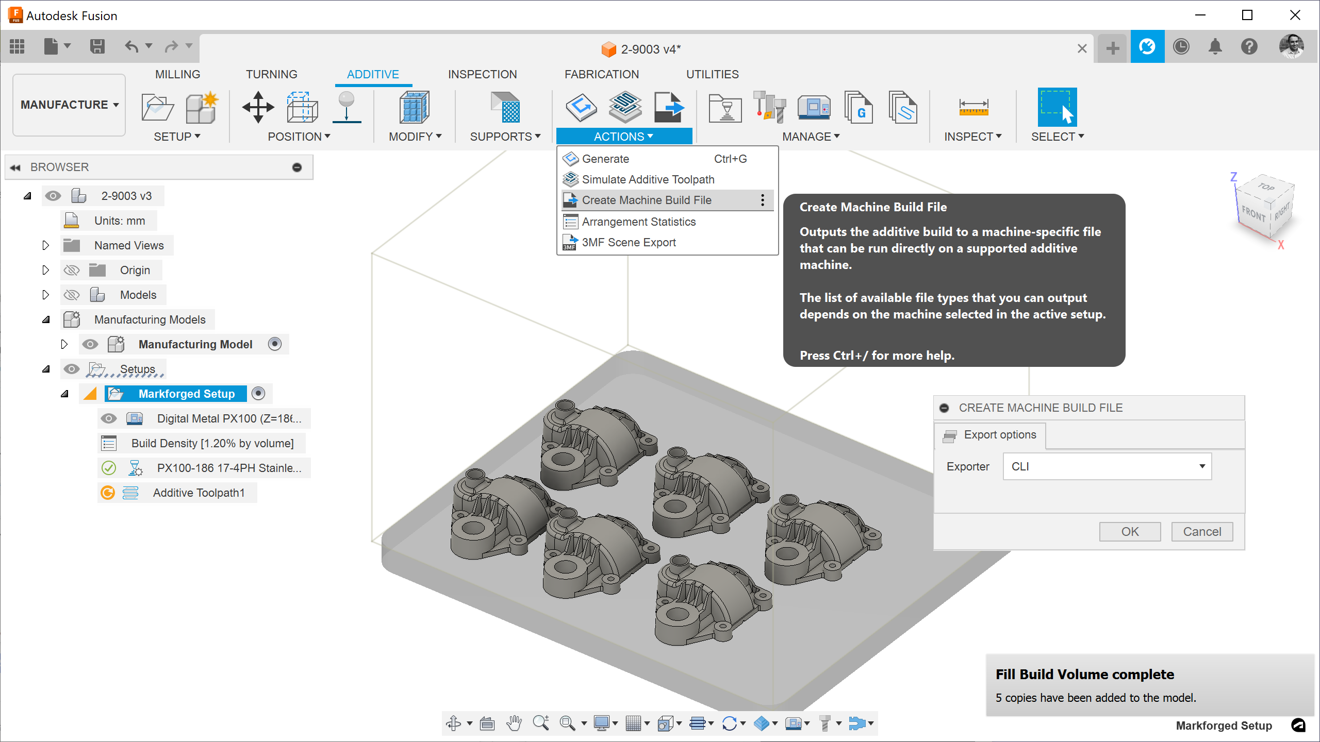This screenshot has width=1320, height=742.
Task: Click the Measure icon in Inspect
Action: pos(973,107)
